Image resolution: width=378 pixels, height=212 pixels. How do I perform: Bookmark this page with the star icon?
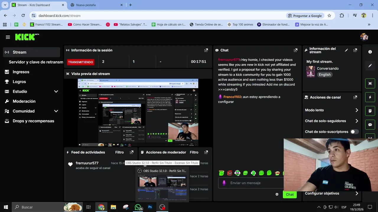329,16
